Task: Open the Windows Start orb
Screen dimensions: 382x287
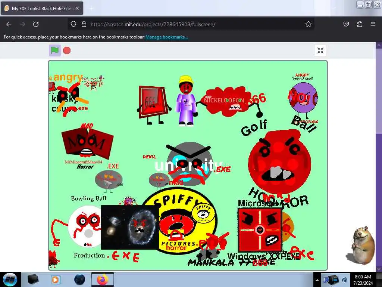Action: 10,280
